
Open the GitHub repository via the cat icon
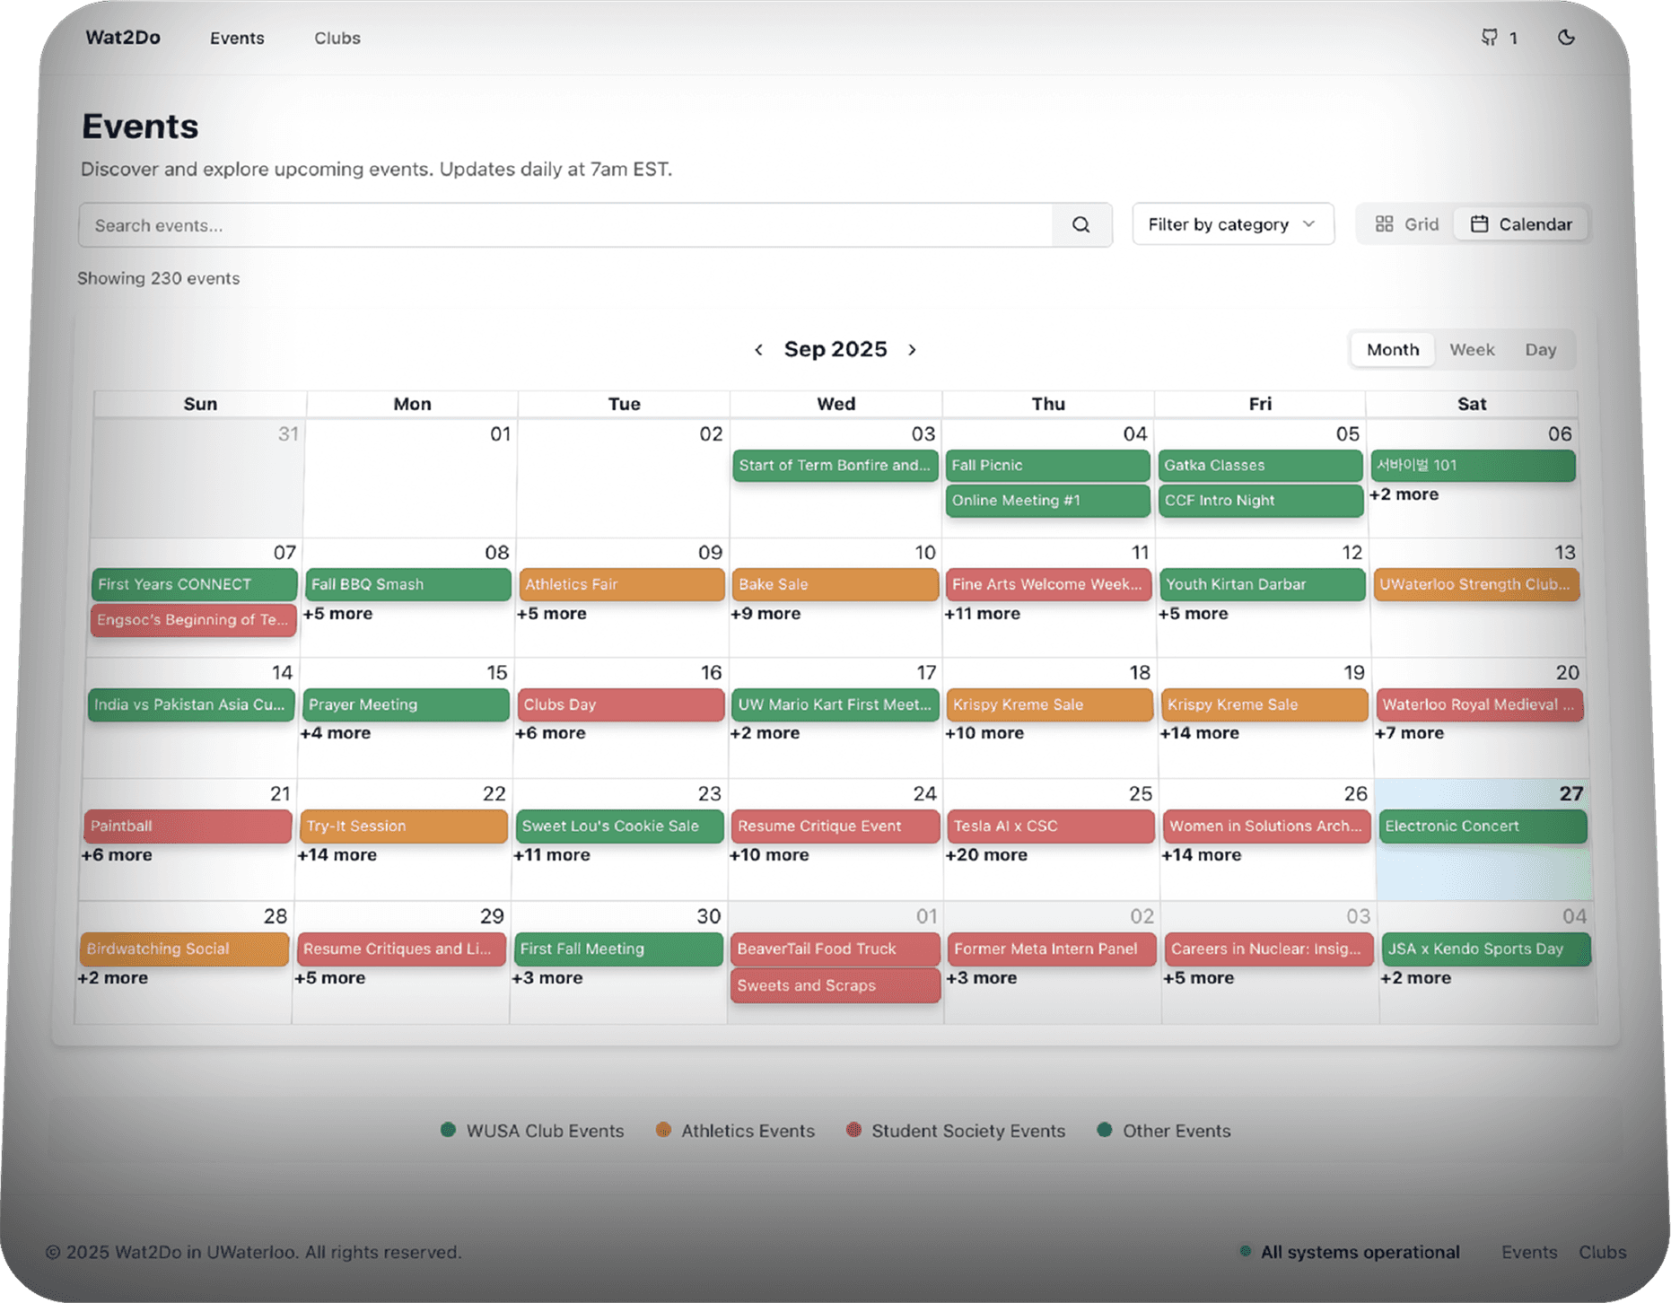click(1490, 38)
